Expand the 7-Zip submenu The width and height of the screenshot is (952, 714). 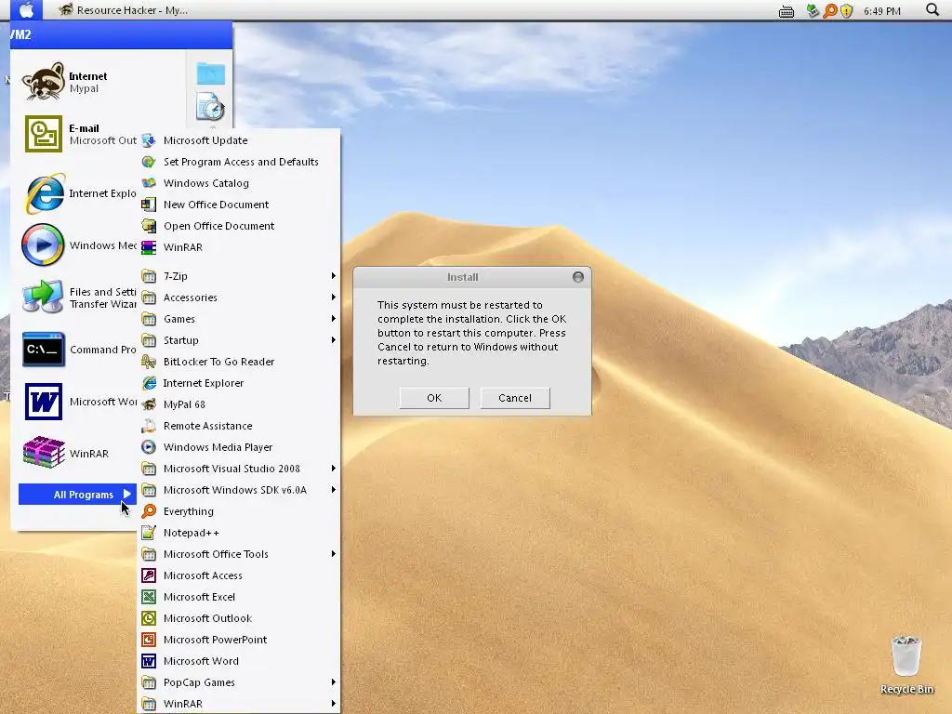point(239,276)
